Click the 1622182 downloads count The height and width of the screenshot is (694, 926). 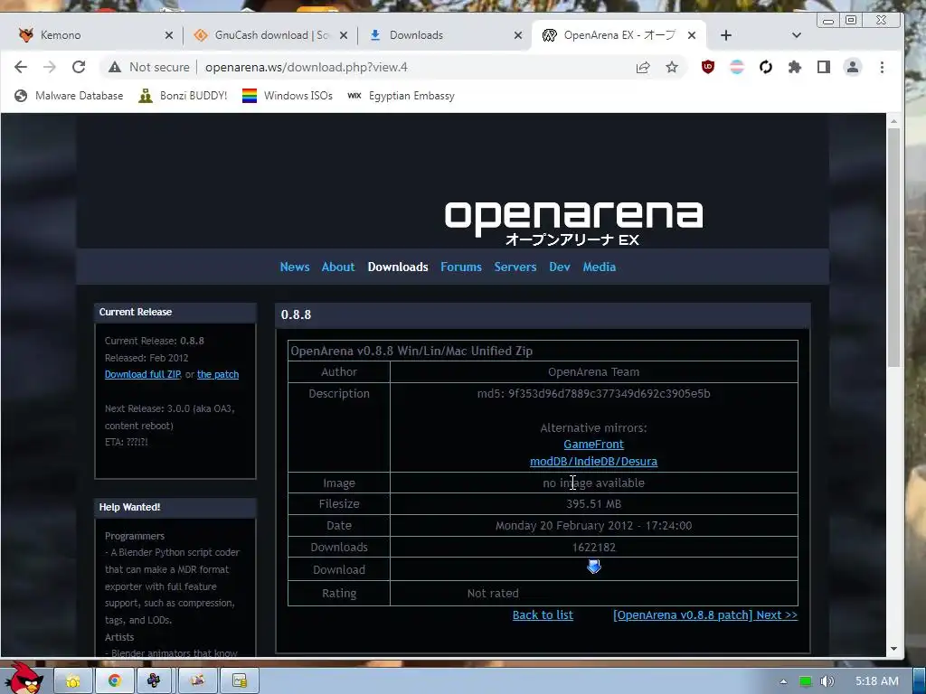click(593, 547)
